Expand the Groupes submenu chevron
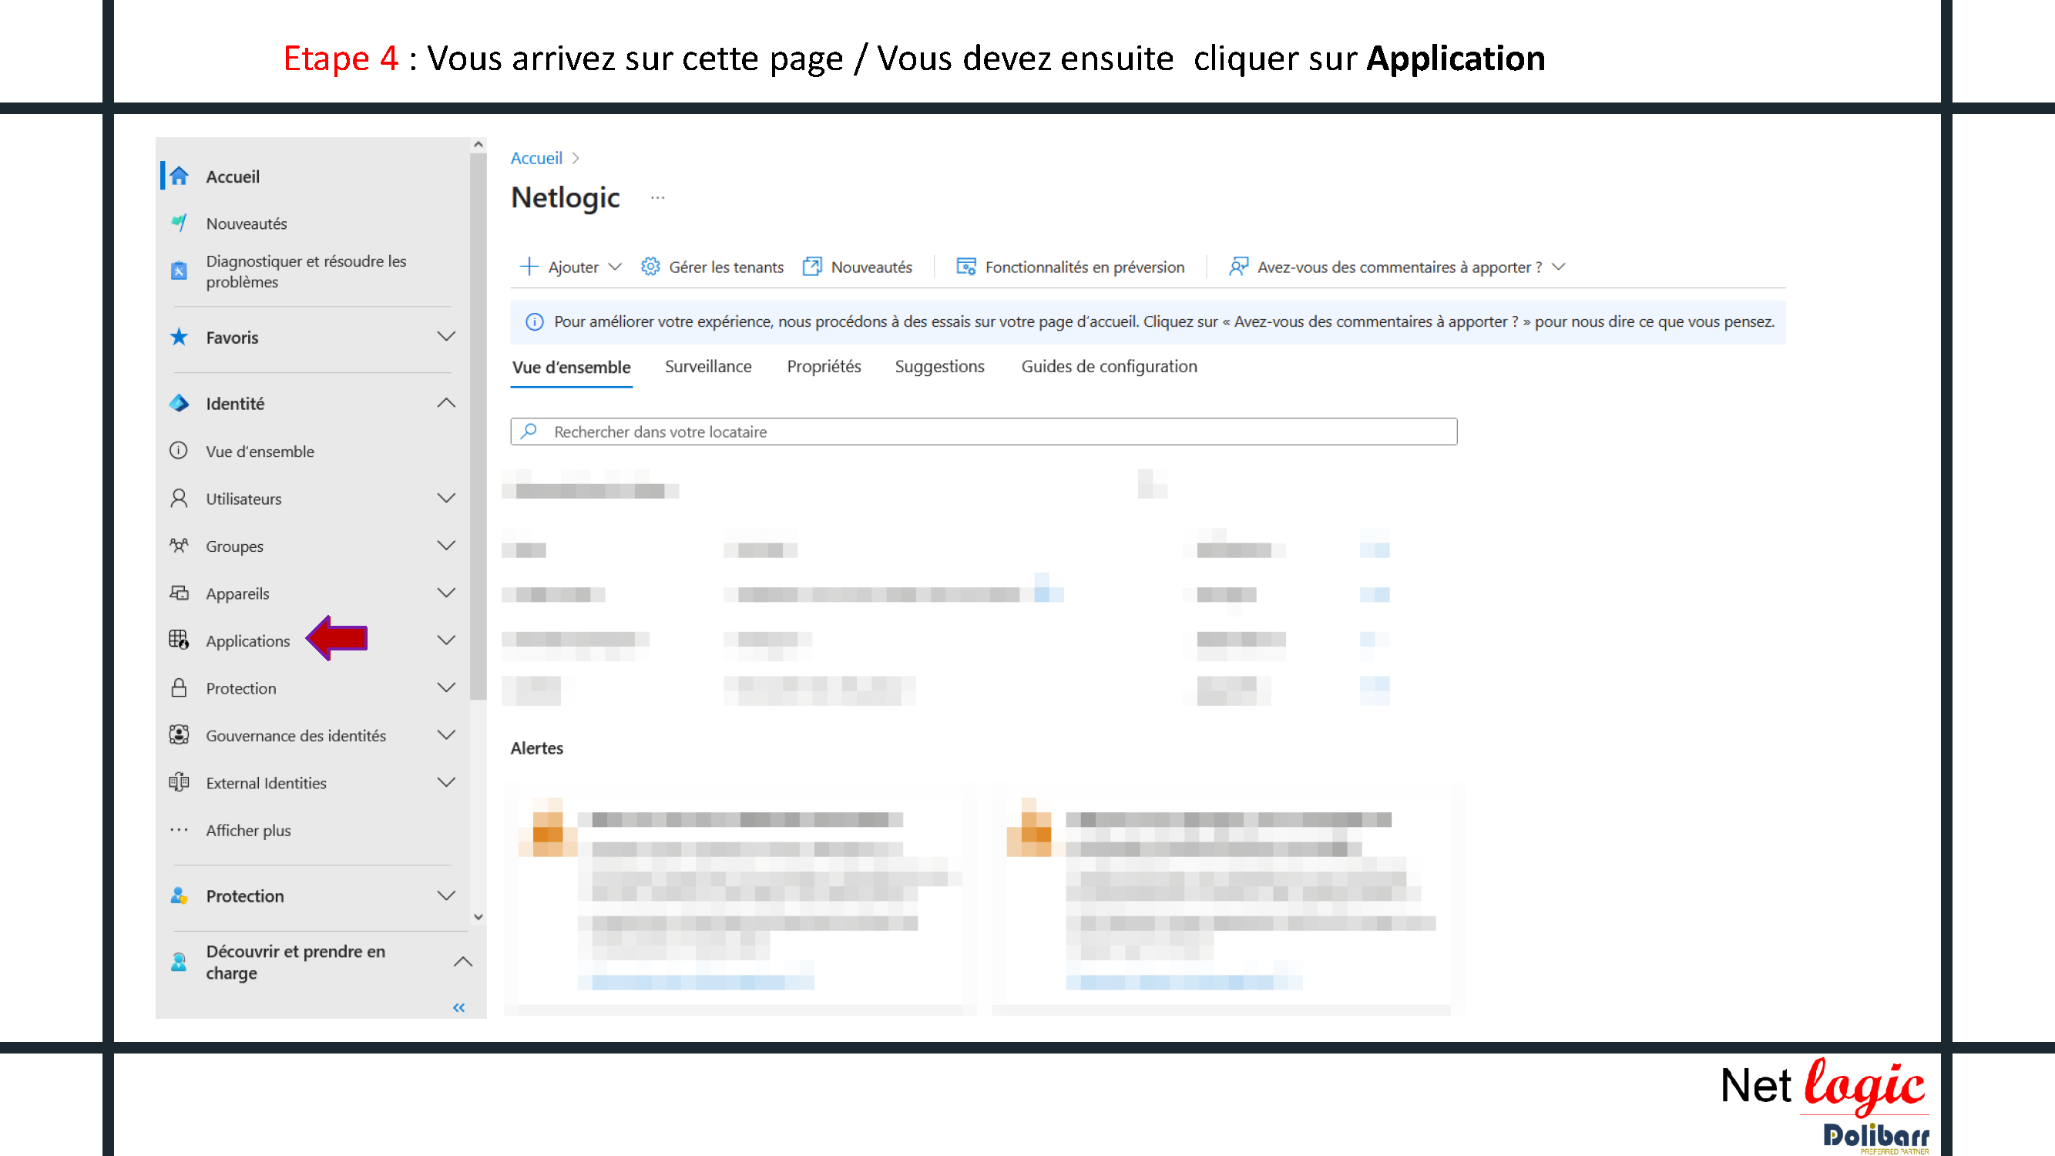 tap(446, 546)
